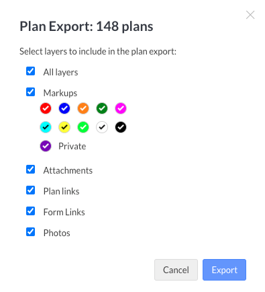This screenshot has height=292, width=265.
Task: Deselect the black markup color
Action: pos(121,127)
